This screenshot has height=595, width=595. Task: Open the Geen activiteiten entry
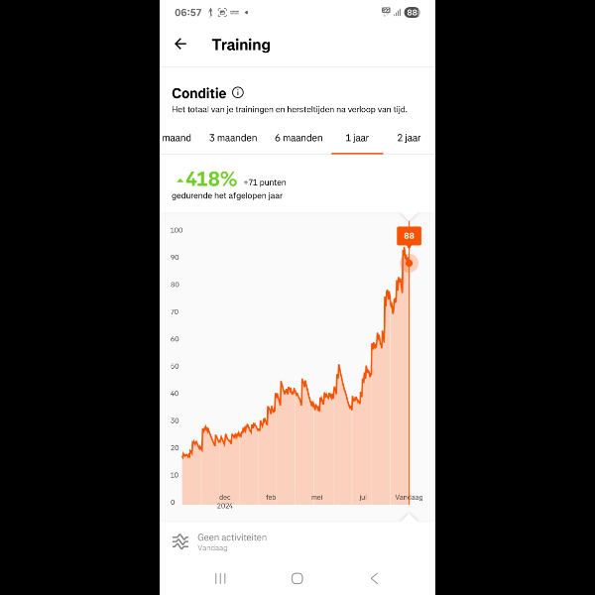pyautogui.click(x=232, y=540)
